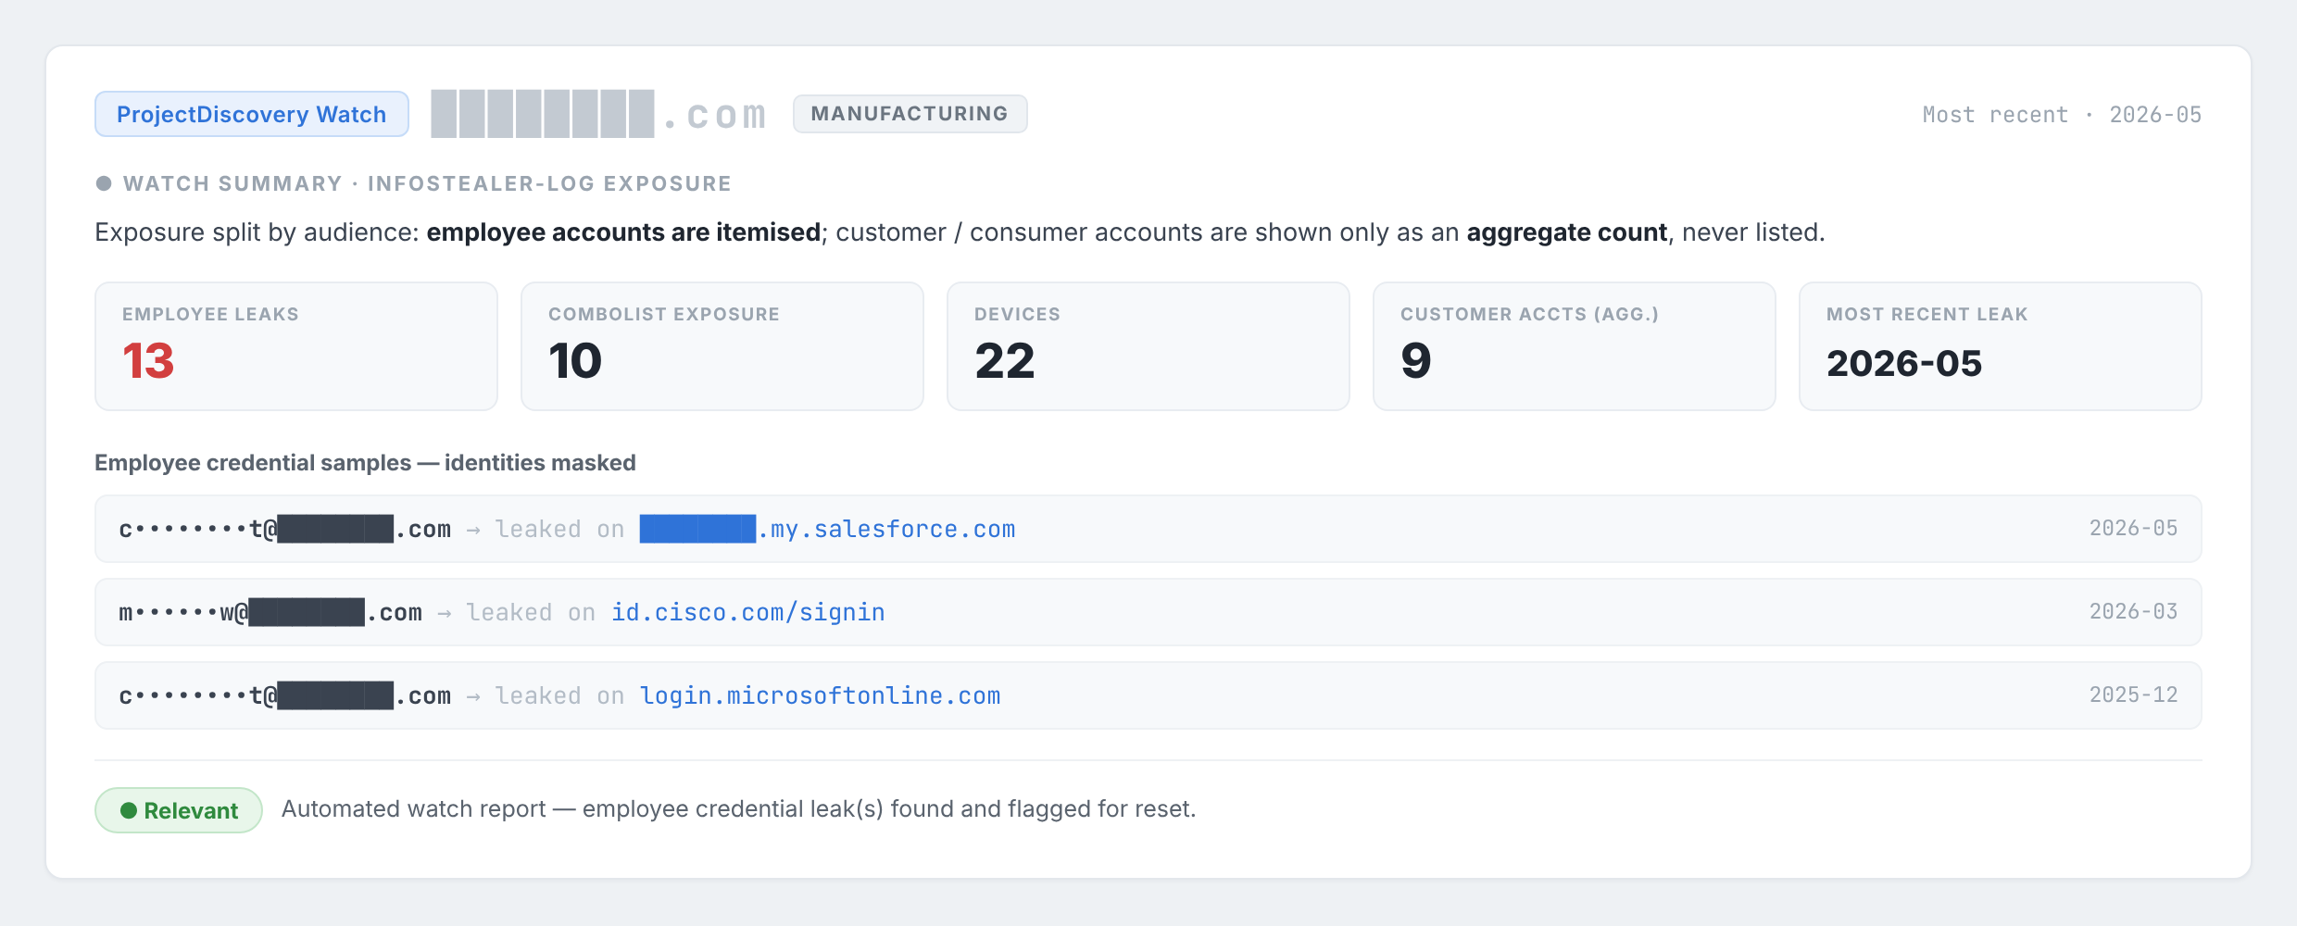
Task: Click the ProjectDiscovery Watch badge
Action: [251, 114]
